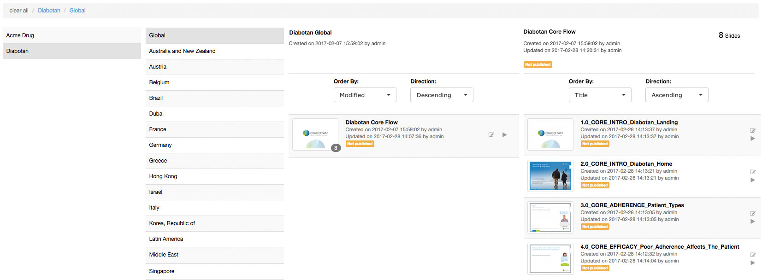Click the 8 Slides counter

(729, 35)
